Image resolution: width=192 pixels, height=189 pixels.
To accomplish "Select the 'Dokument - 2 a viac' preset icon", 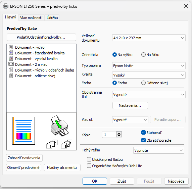I will click(11, 64).
